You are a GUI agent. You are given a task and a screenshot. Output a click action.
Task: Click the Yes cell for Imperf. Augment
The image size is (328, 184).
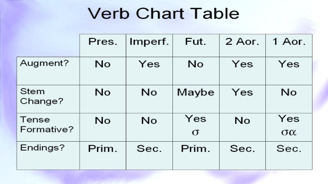[149, 71]
